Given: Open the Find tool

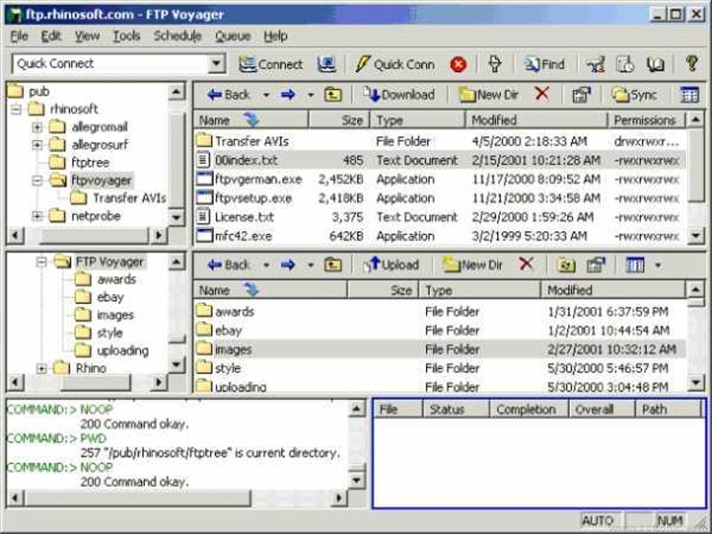Looking at the screenshot, I should point(544,64).
